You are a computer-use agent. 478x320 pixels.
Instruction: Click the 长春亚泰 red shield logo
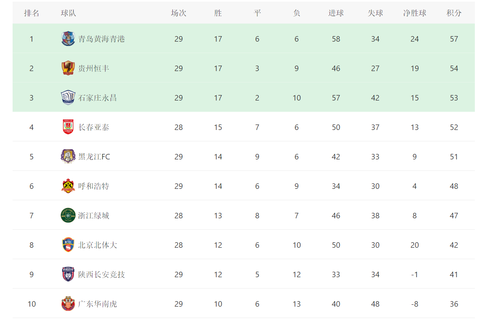(68, 127)
